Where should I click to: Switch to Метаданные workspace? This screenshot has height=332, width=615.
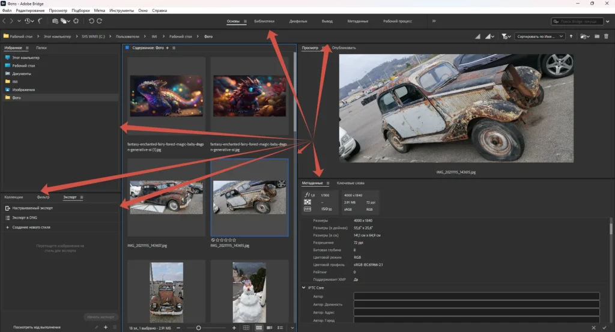[x=358, y=21]
